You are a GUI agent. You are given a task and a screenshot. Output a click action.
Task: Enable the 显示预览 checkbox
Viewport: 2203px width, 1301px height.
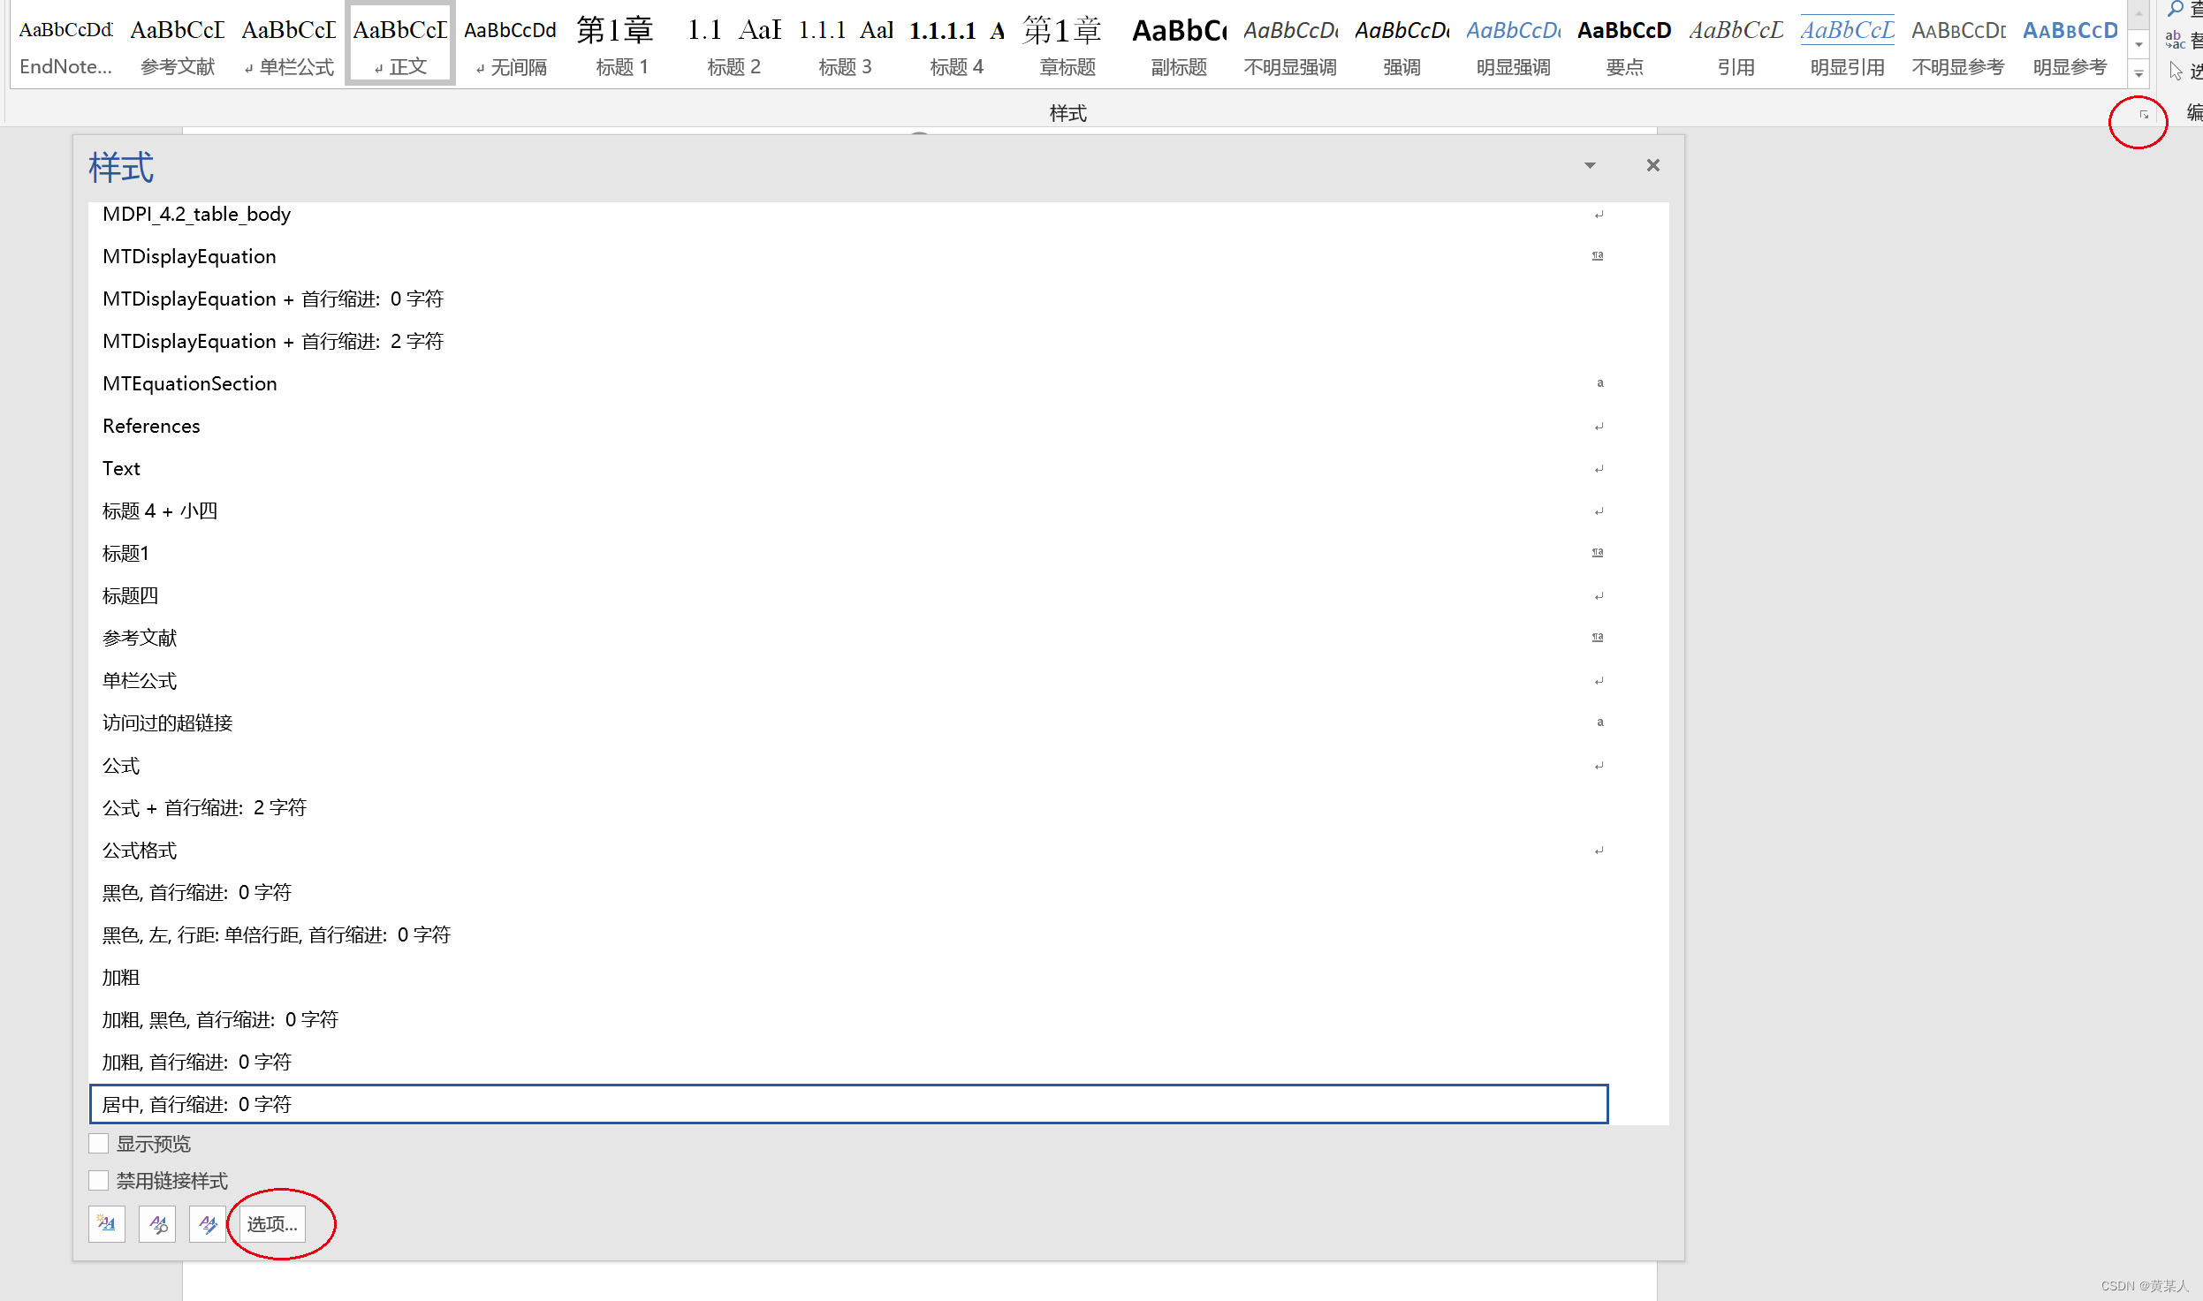[99, 1144]
